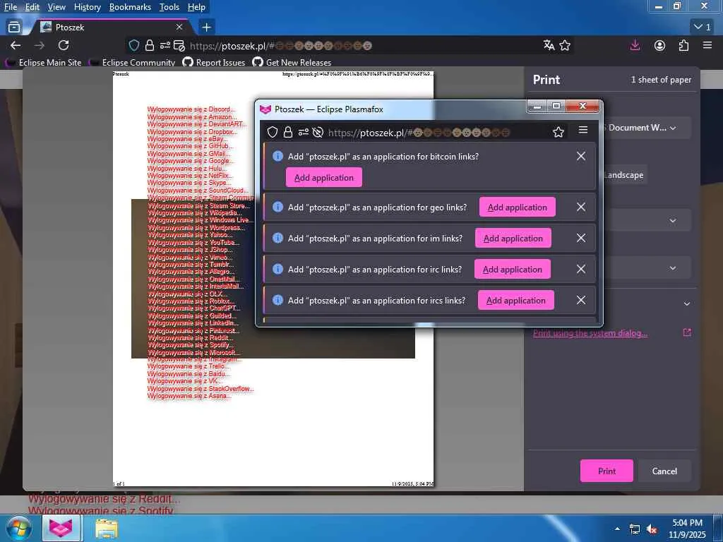723x542 pixels.
Task: Close the Ptoszek tab
Action: tap(179, 28)
